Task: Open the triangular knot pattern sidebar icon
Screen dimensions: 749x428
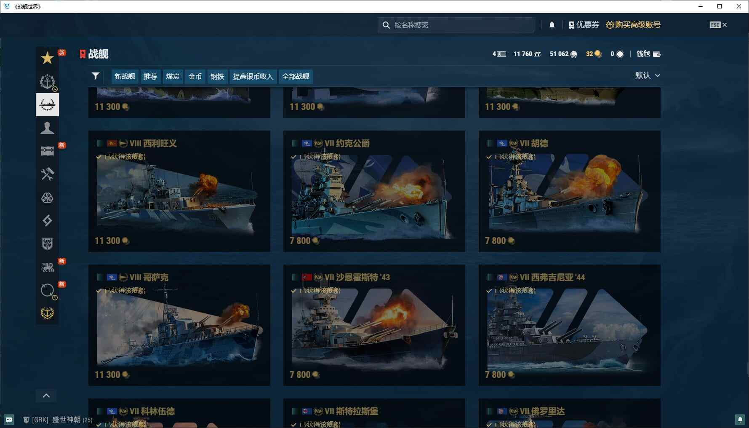Action: 47,197
